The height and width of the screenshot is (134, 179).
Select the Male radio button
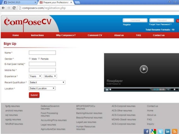point(30,58)
